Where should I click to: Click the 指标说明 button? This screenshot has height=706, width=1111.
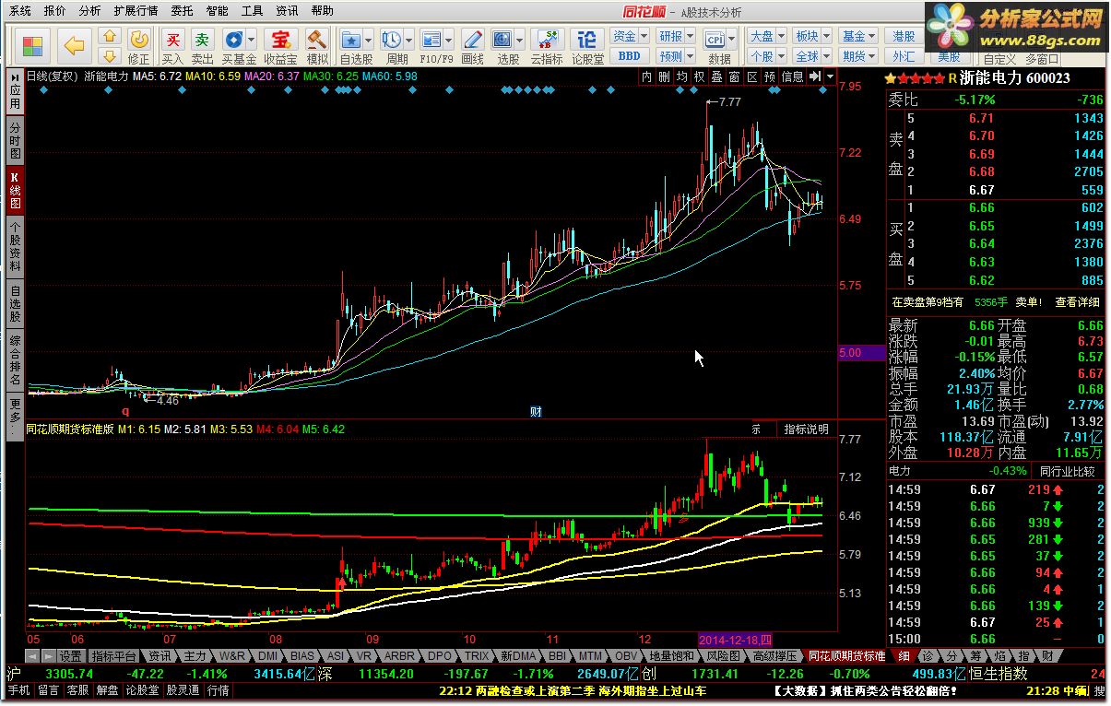click(x=806, y=429)
